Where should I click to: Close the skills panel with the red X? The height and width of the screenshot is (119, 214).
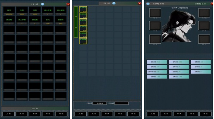pyautogui.click(x=140, y=3)
